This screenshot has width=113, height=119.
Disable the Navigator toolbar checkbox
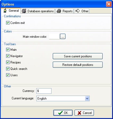tap(8, 56)
